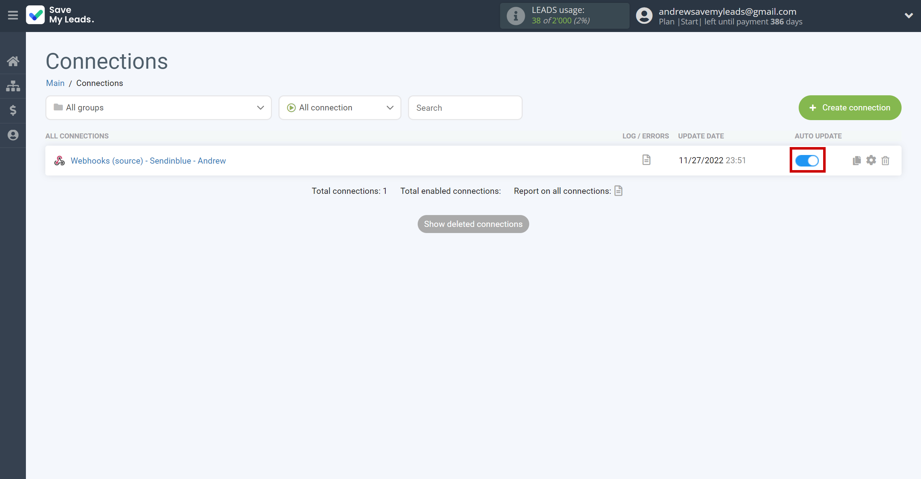Click Show deleted connections button
921x479 pixels.
point(473,223)
